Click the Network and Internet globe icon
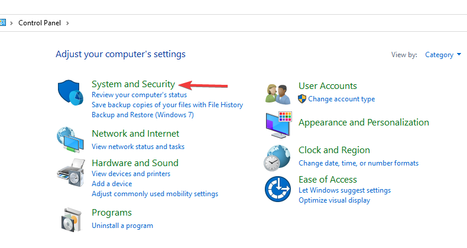 tap(70, 140)
